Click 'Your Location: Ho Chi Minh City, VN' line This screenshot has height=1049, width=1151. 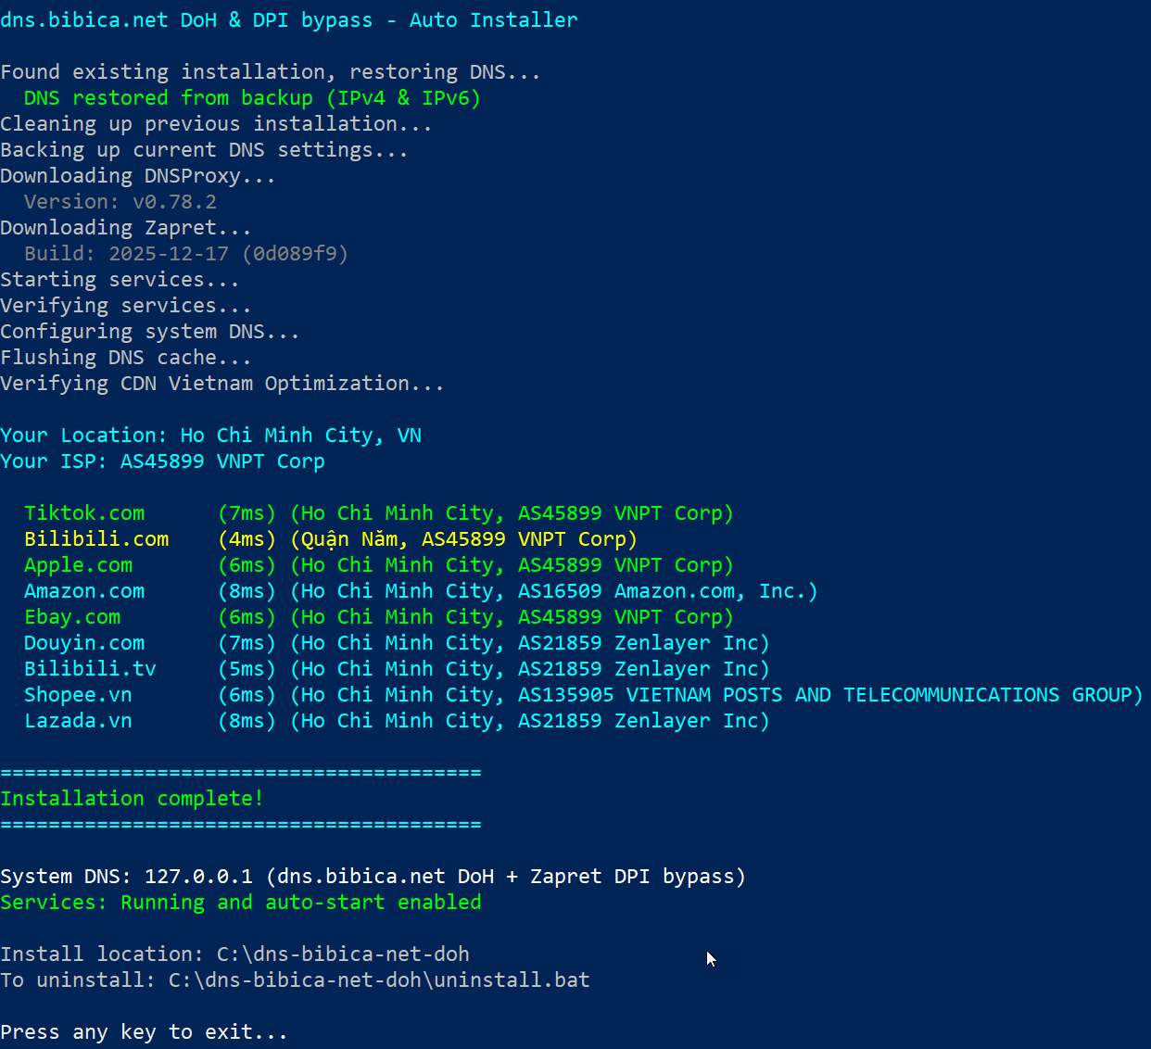(210, 436)
